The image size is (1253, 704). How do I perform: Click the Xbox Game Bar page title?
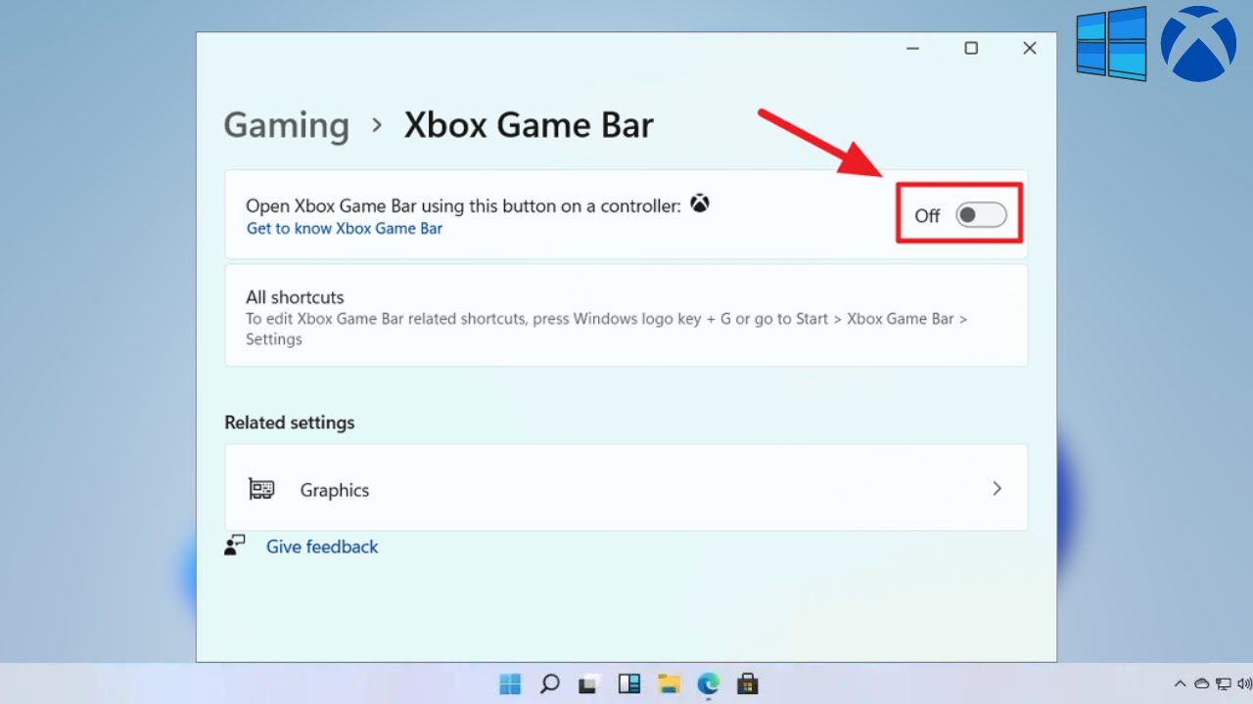(529, 125)
